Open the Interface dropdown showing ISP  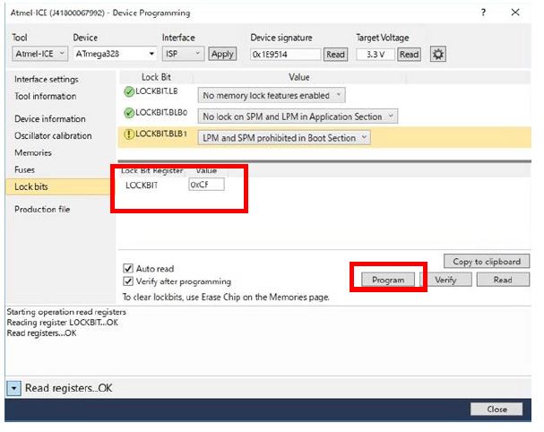click(182, 55)
